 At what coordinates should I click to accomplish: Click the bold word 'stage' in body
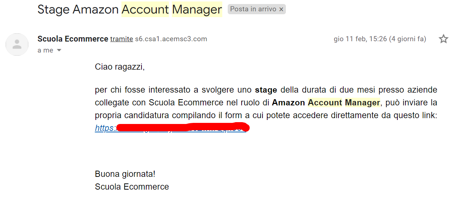click(x=266, y=90)
